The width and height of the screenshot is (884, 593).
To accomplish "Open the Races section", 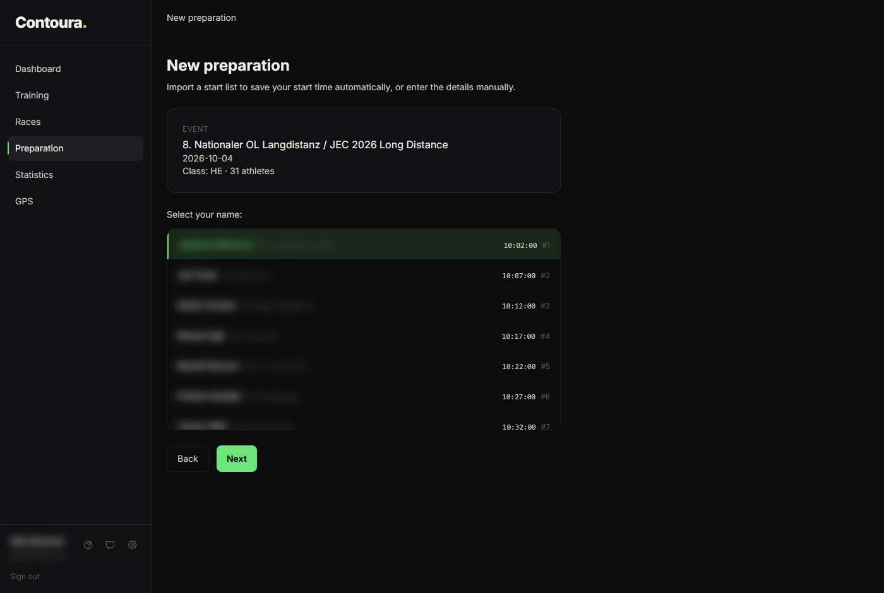I will [x=75, y=122].
